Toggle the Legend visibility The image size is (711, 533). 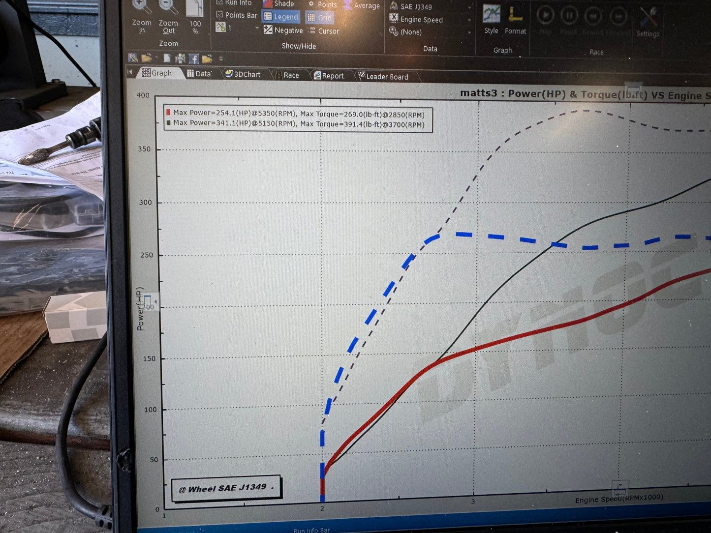coord(281,16)
